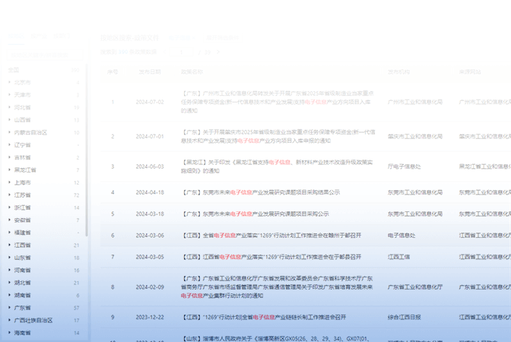Expand the 内蒙古自治区 node arrow
The height and width of the screenshot is (342, 511).
point(9,132)
